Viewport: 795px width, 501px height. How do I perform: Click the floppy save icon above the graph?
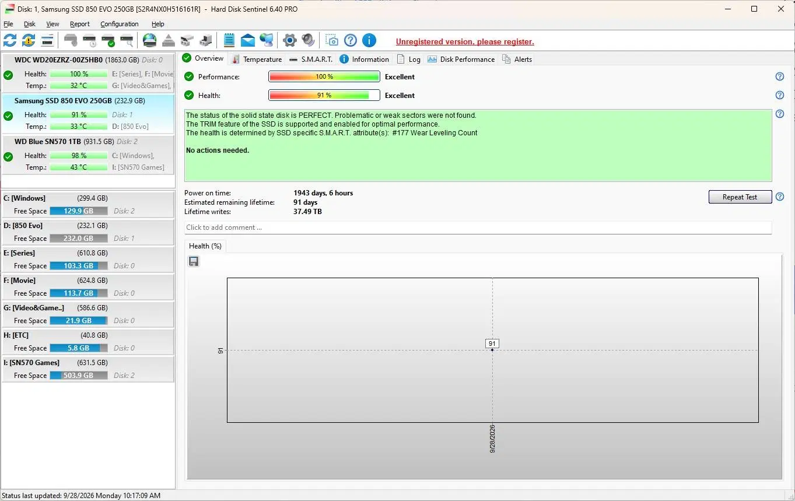pos(194,261)
